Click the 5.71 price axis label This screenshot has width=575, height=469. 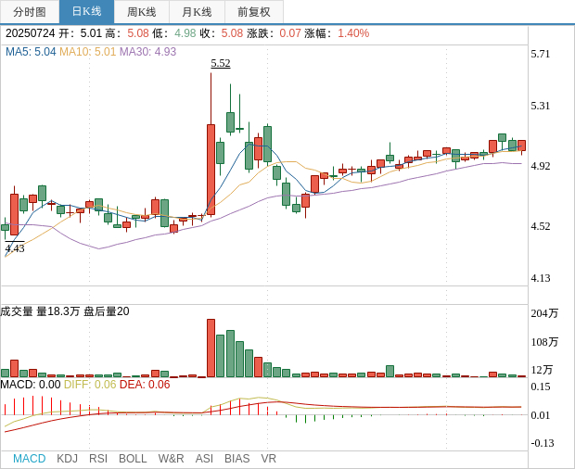click(x=541, y=55)
